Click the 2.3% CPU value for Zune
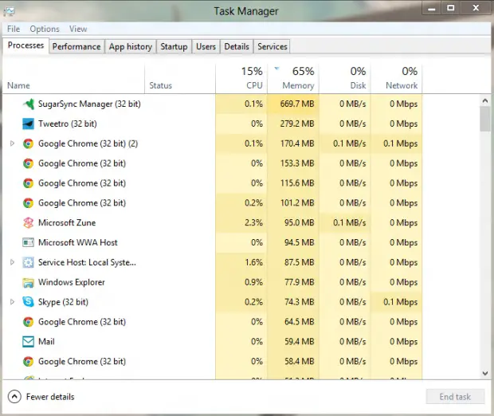 (x=253, y=223)
